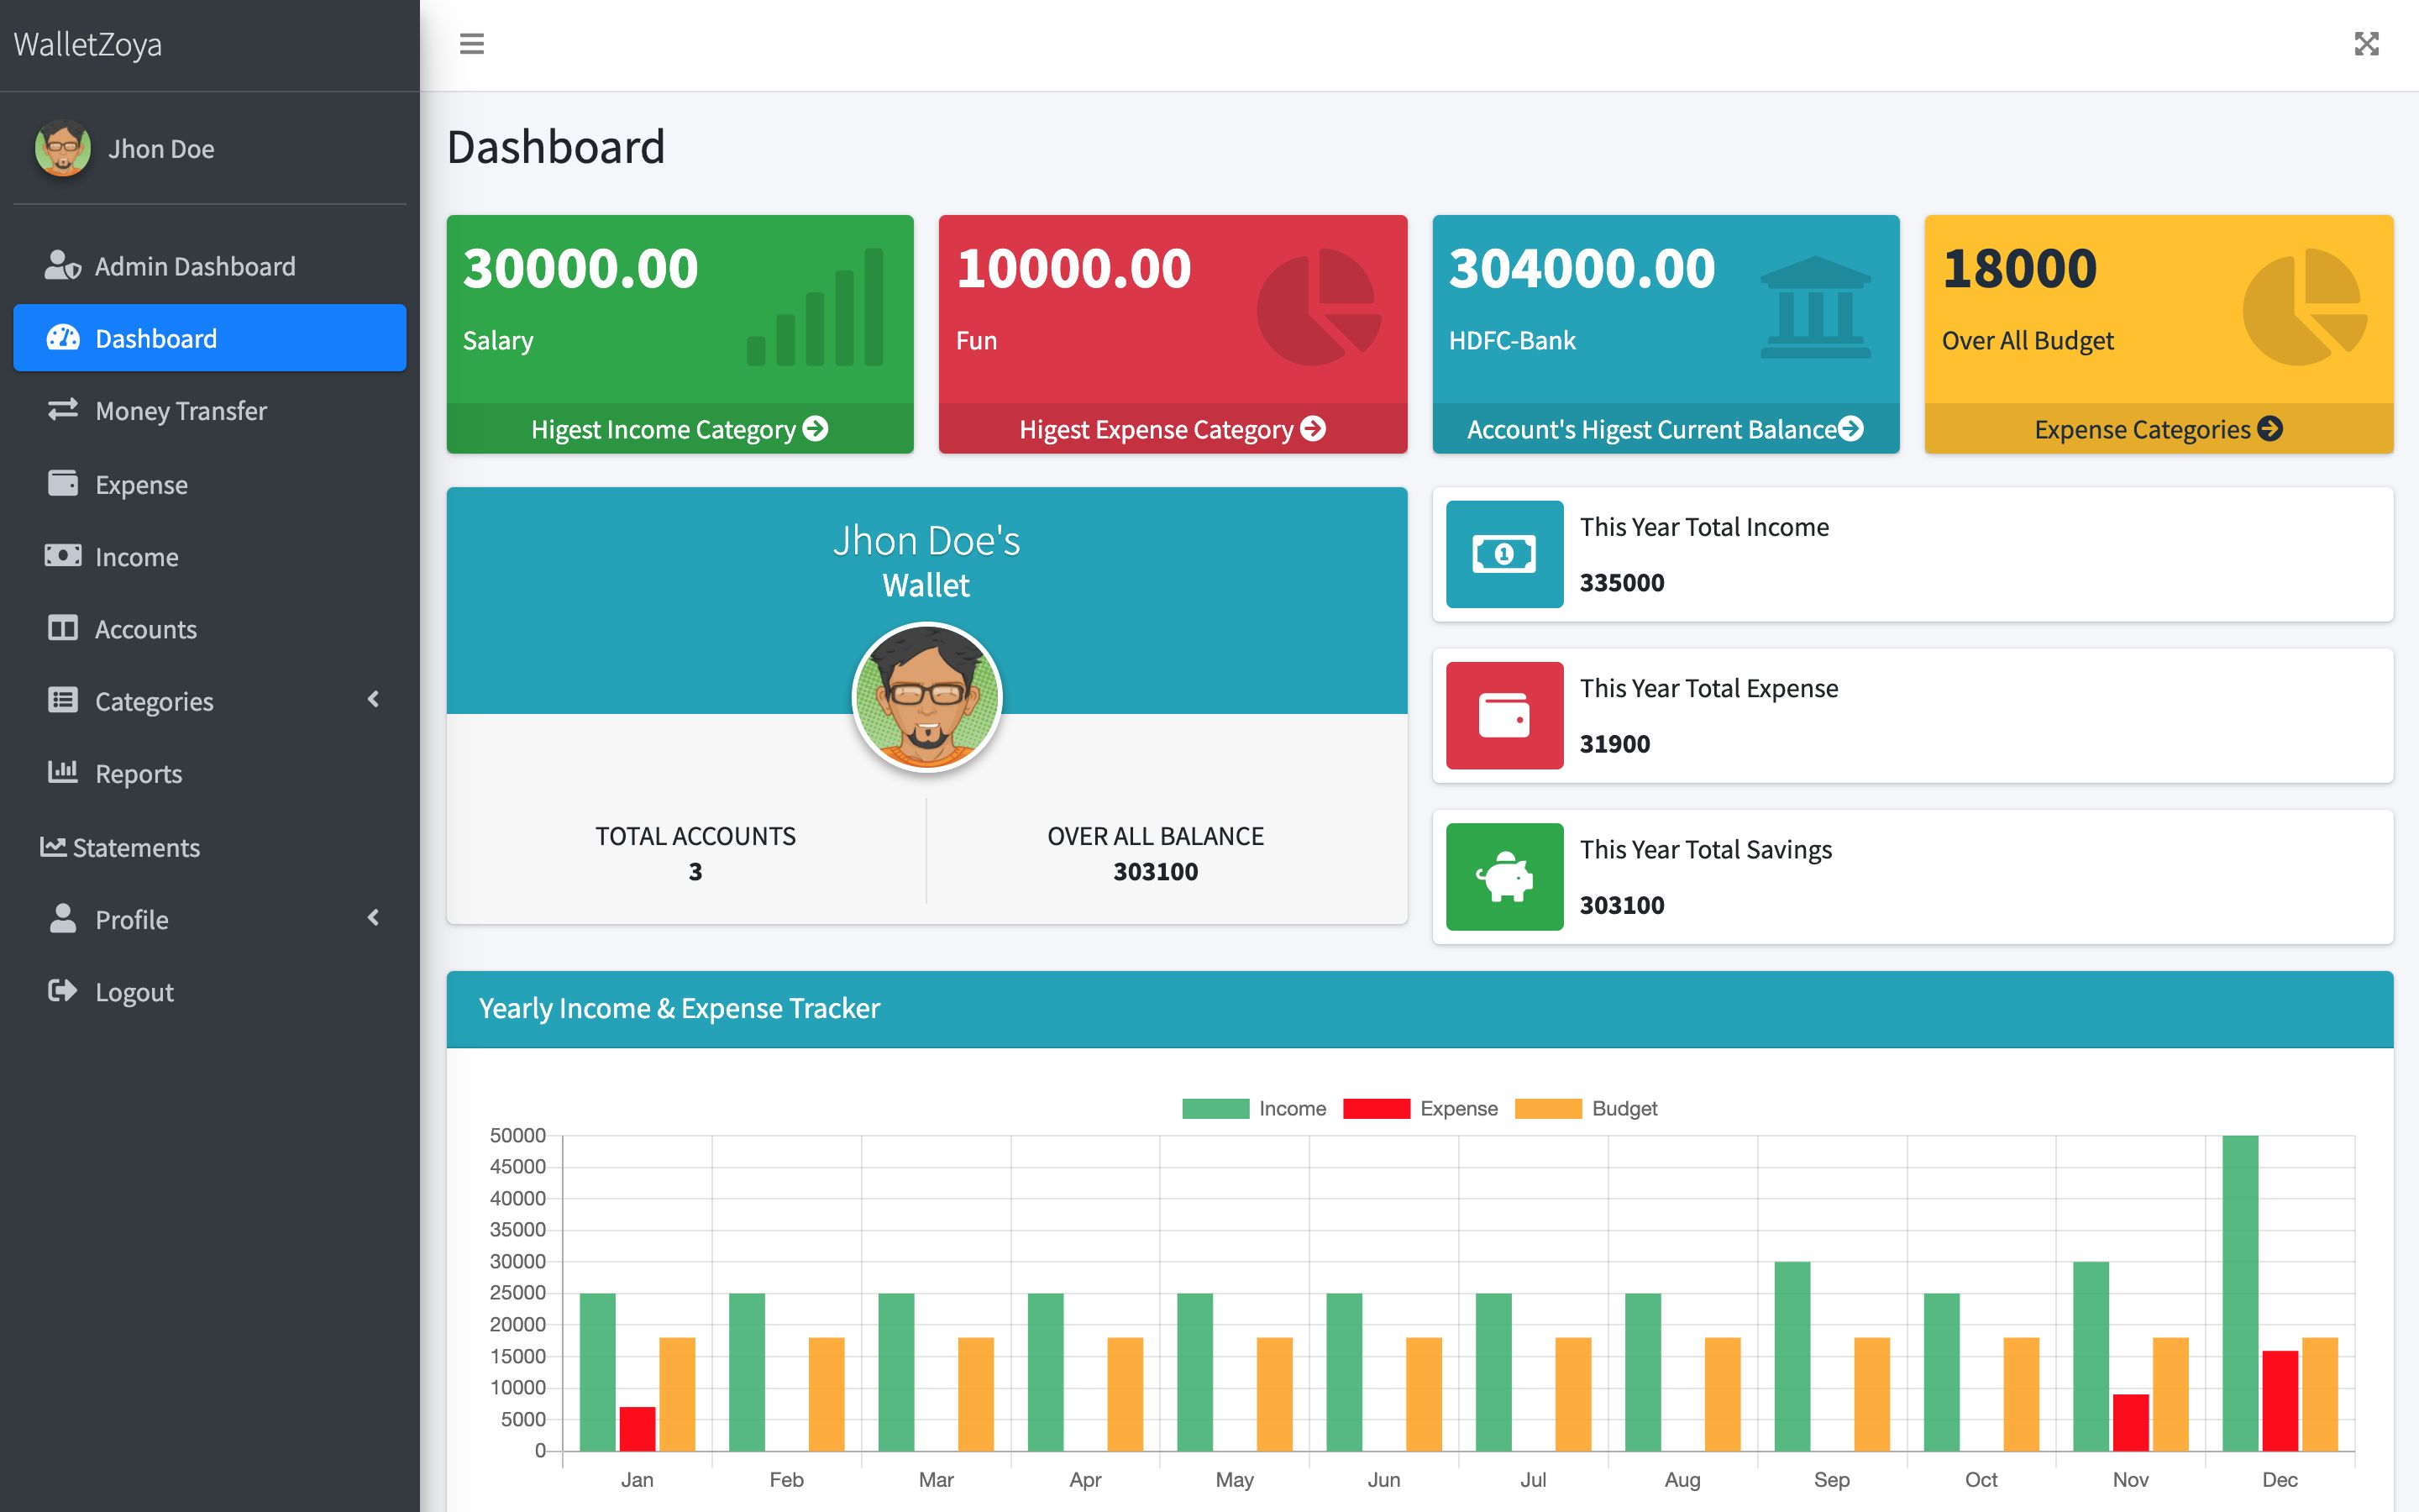Toggle the Budget series in chart legend
The image size is (2419, 1512).
click(1585, 1108)
